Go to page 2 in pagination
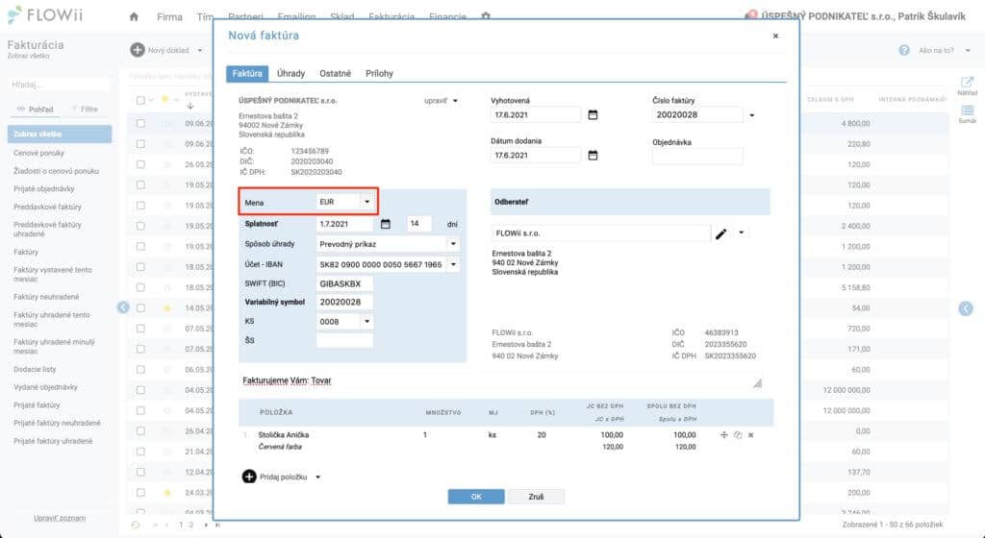 click(191, 525)
